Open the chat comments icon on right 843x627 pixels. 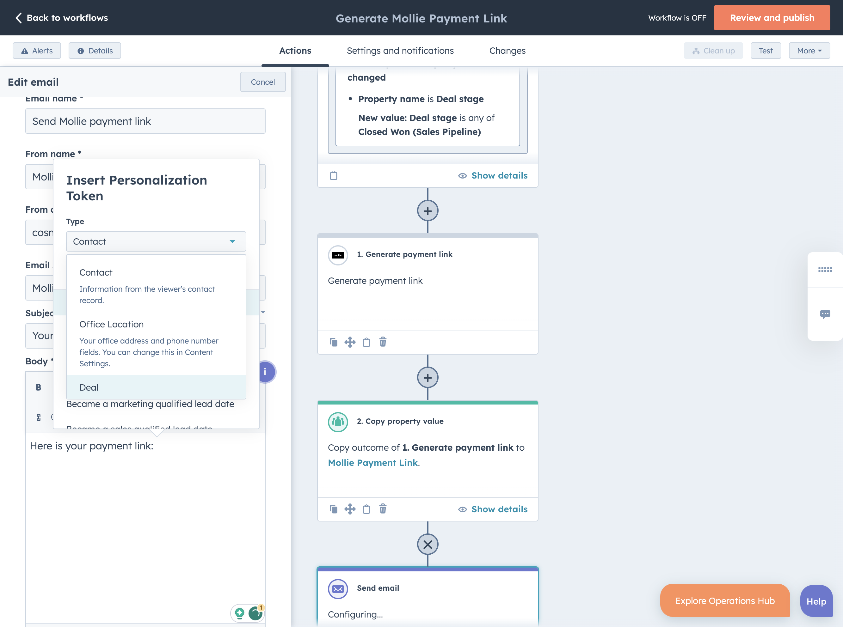click(825, 314)
